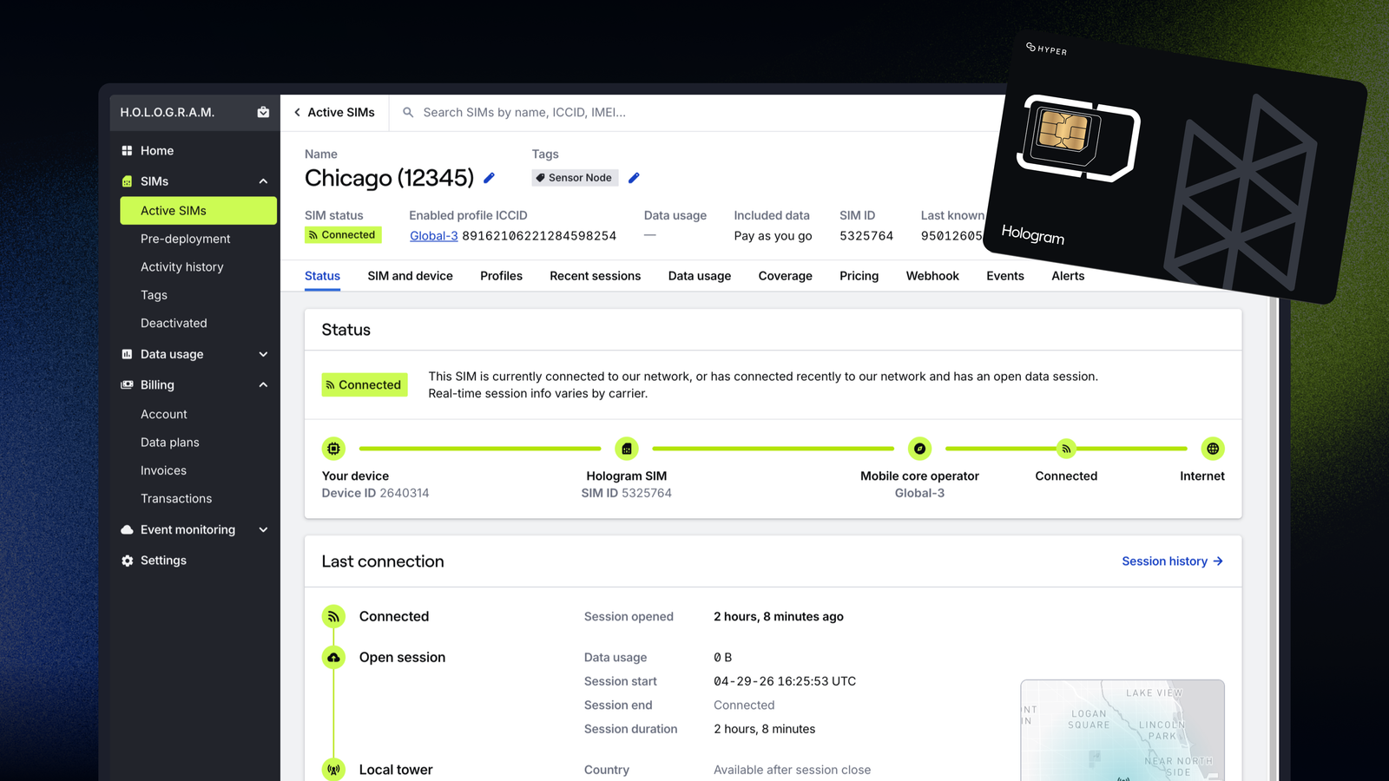Screen dimensions: 1389x781
Task: Click the Connected badge under SIM status
Action: [342, 235]
